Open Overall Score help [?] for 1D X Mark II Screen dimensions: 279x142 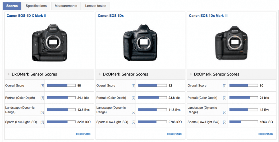pos(42,86)
